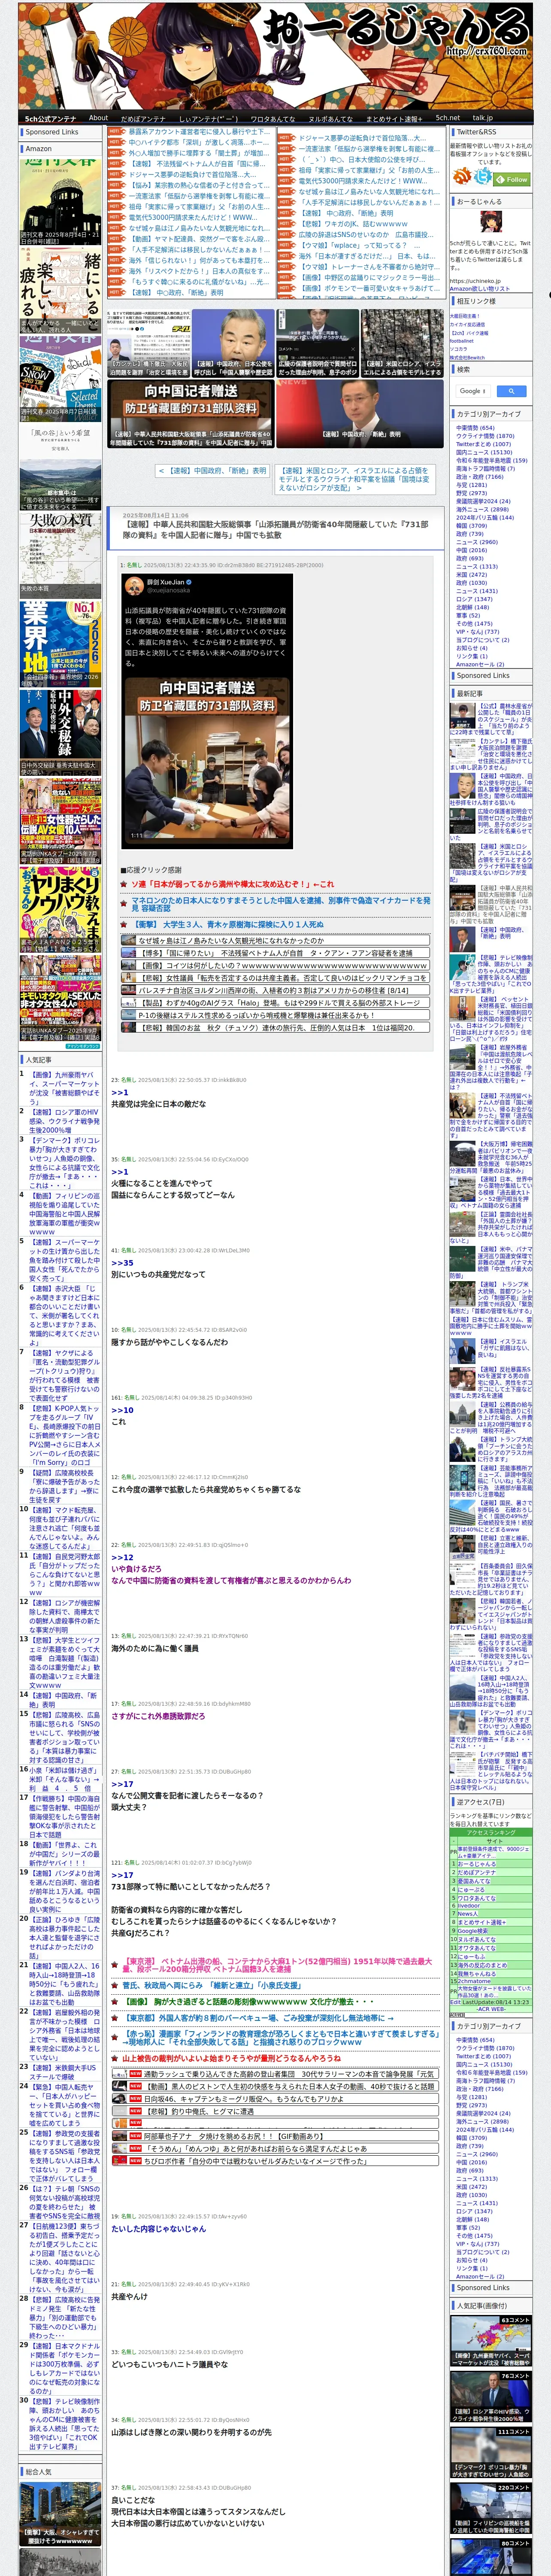Screen dimensions: 551x2576
Task: Click the >>35 reply anchor
Action: click(x=121, y=1263)
